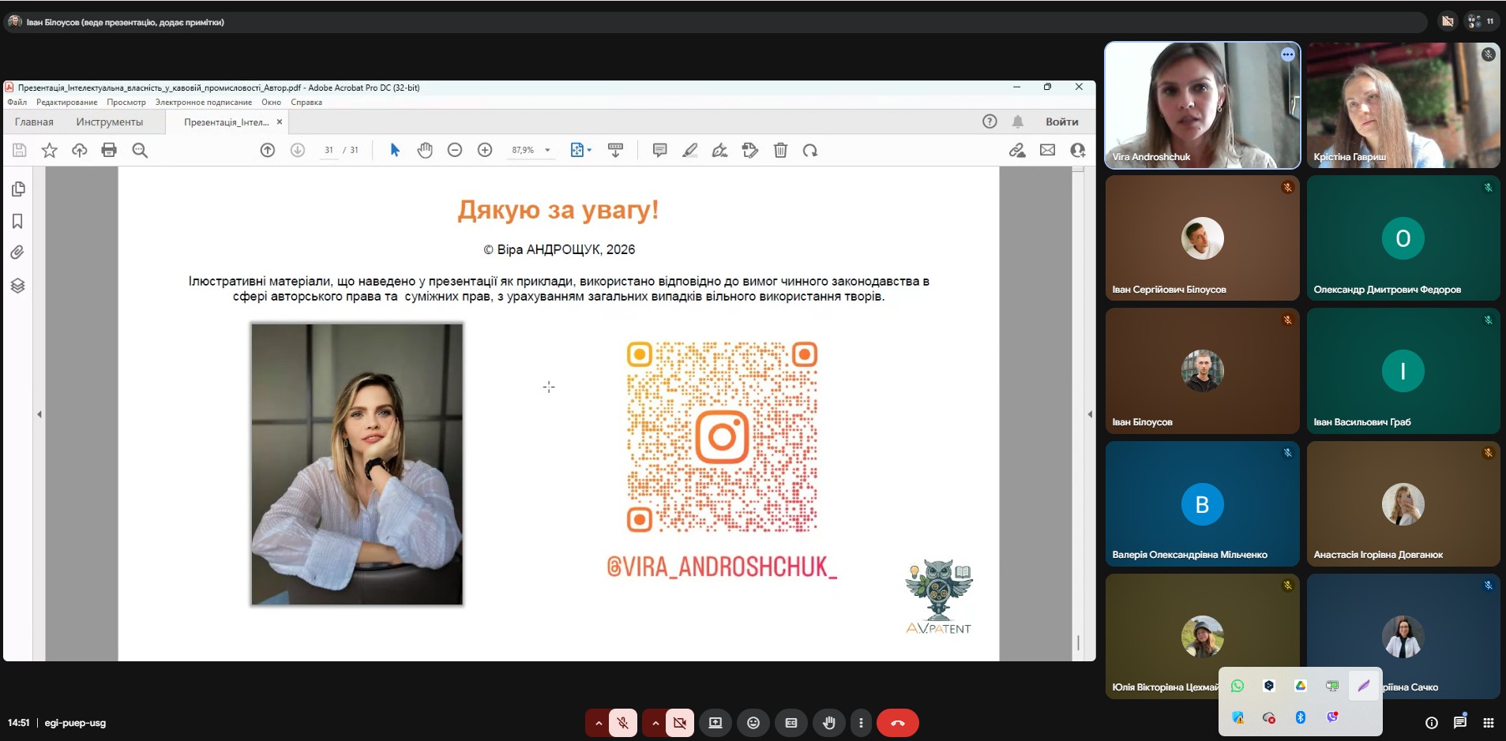Zoom in using the plus circle icon
The height and width of the screenshot is (741, 1506).
[x=485, y=150]
